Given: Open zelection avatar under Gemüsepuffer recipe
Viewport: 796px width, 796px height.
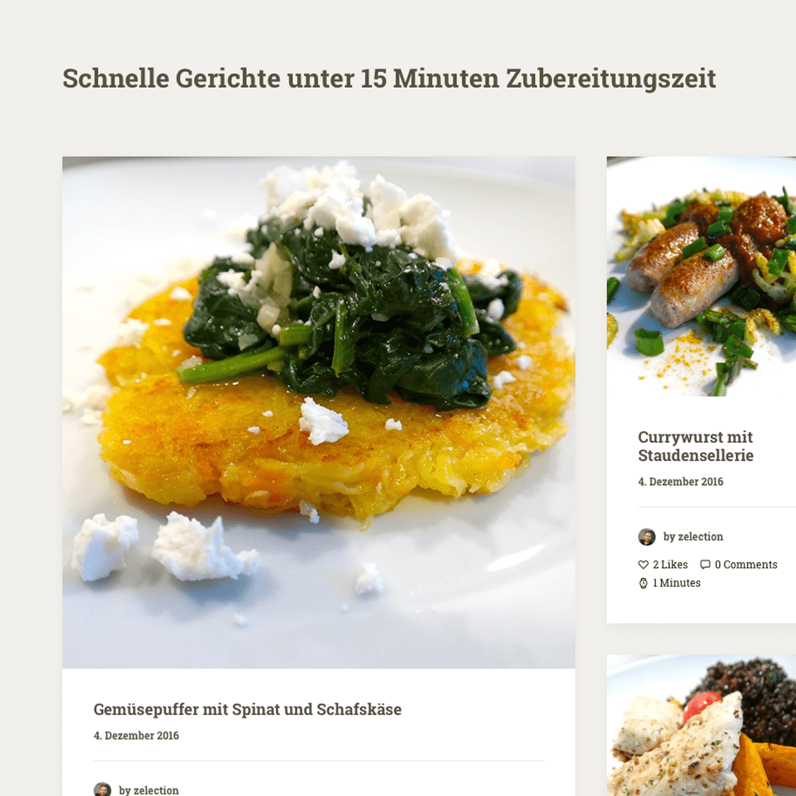Looking at the screenshot, I should 102,790.
